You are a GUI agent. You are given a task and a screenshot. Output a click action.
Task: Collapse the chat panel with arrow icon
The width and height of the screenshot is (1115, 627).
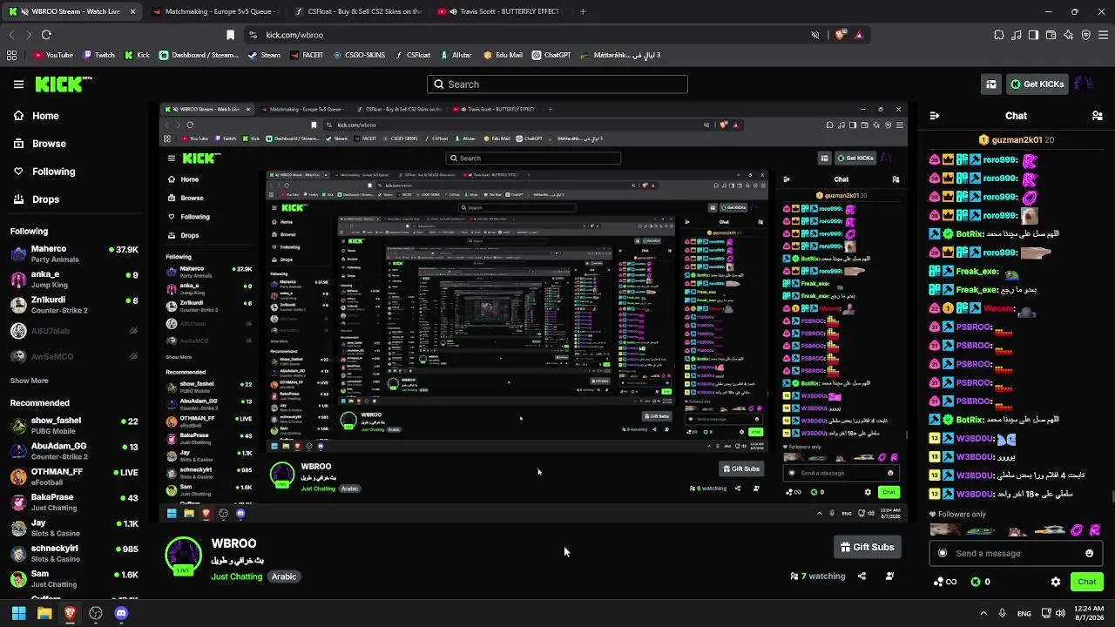coord(935,116)
